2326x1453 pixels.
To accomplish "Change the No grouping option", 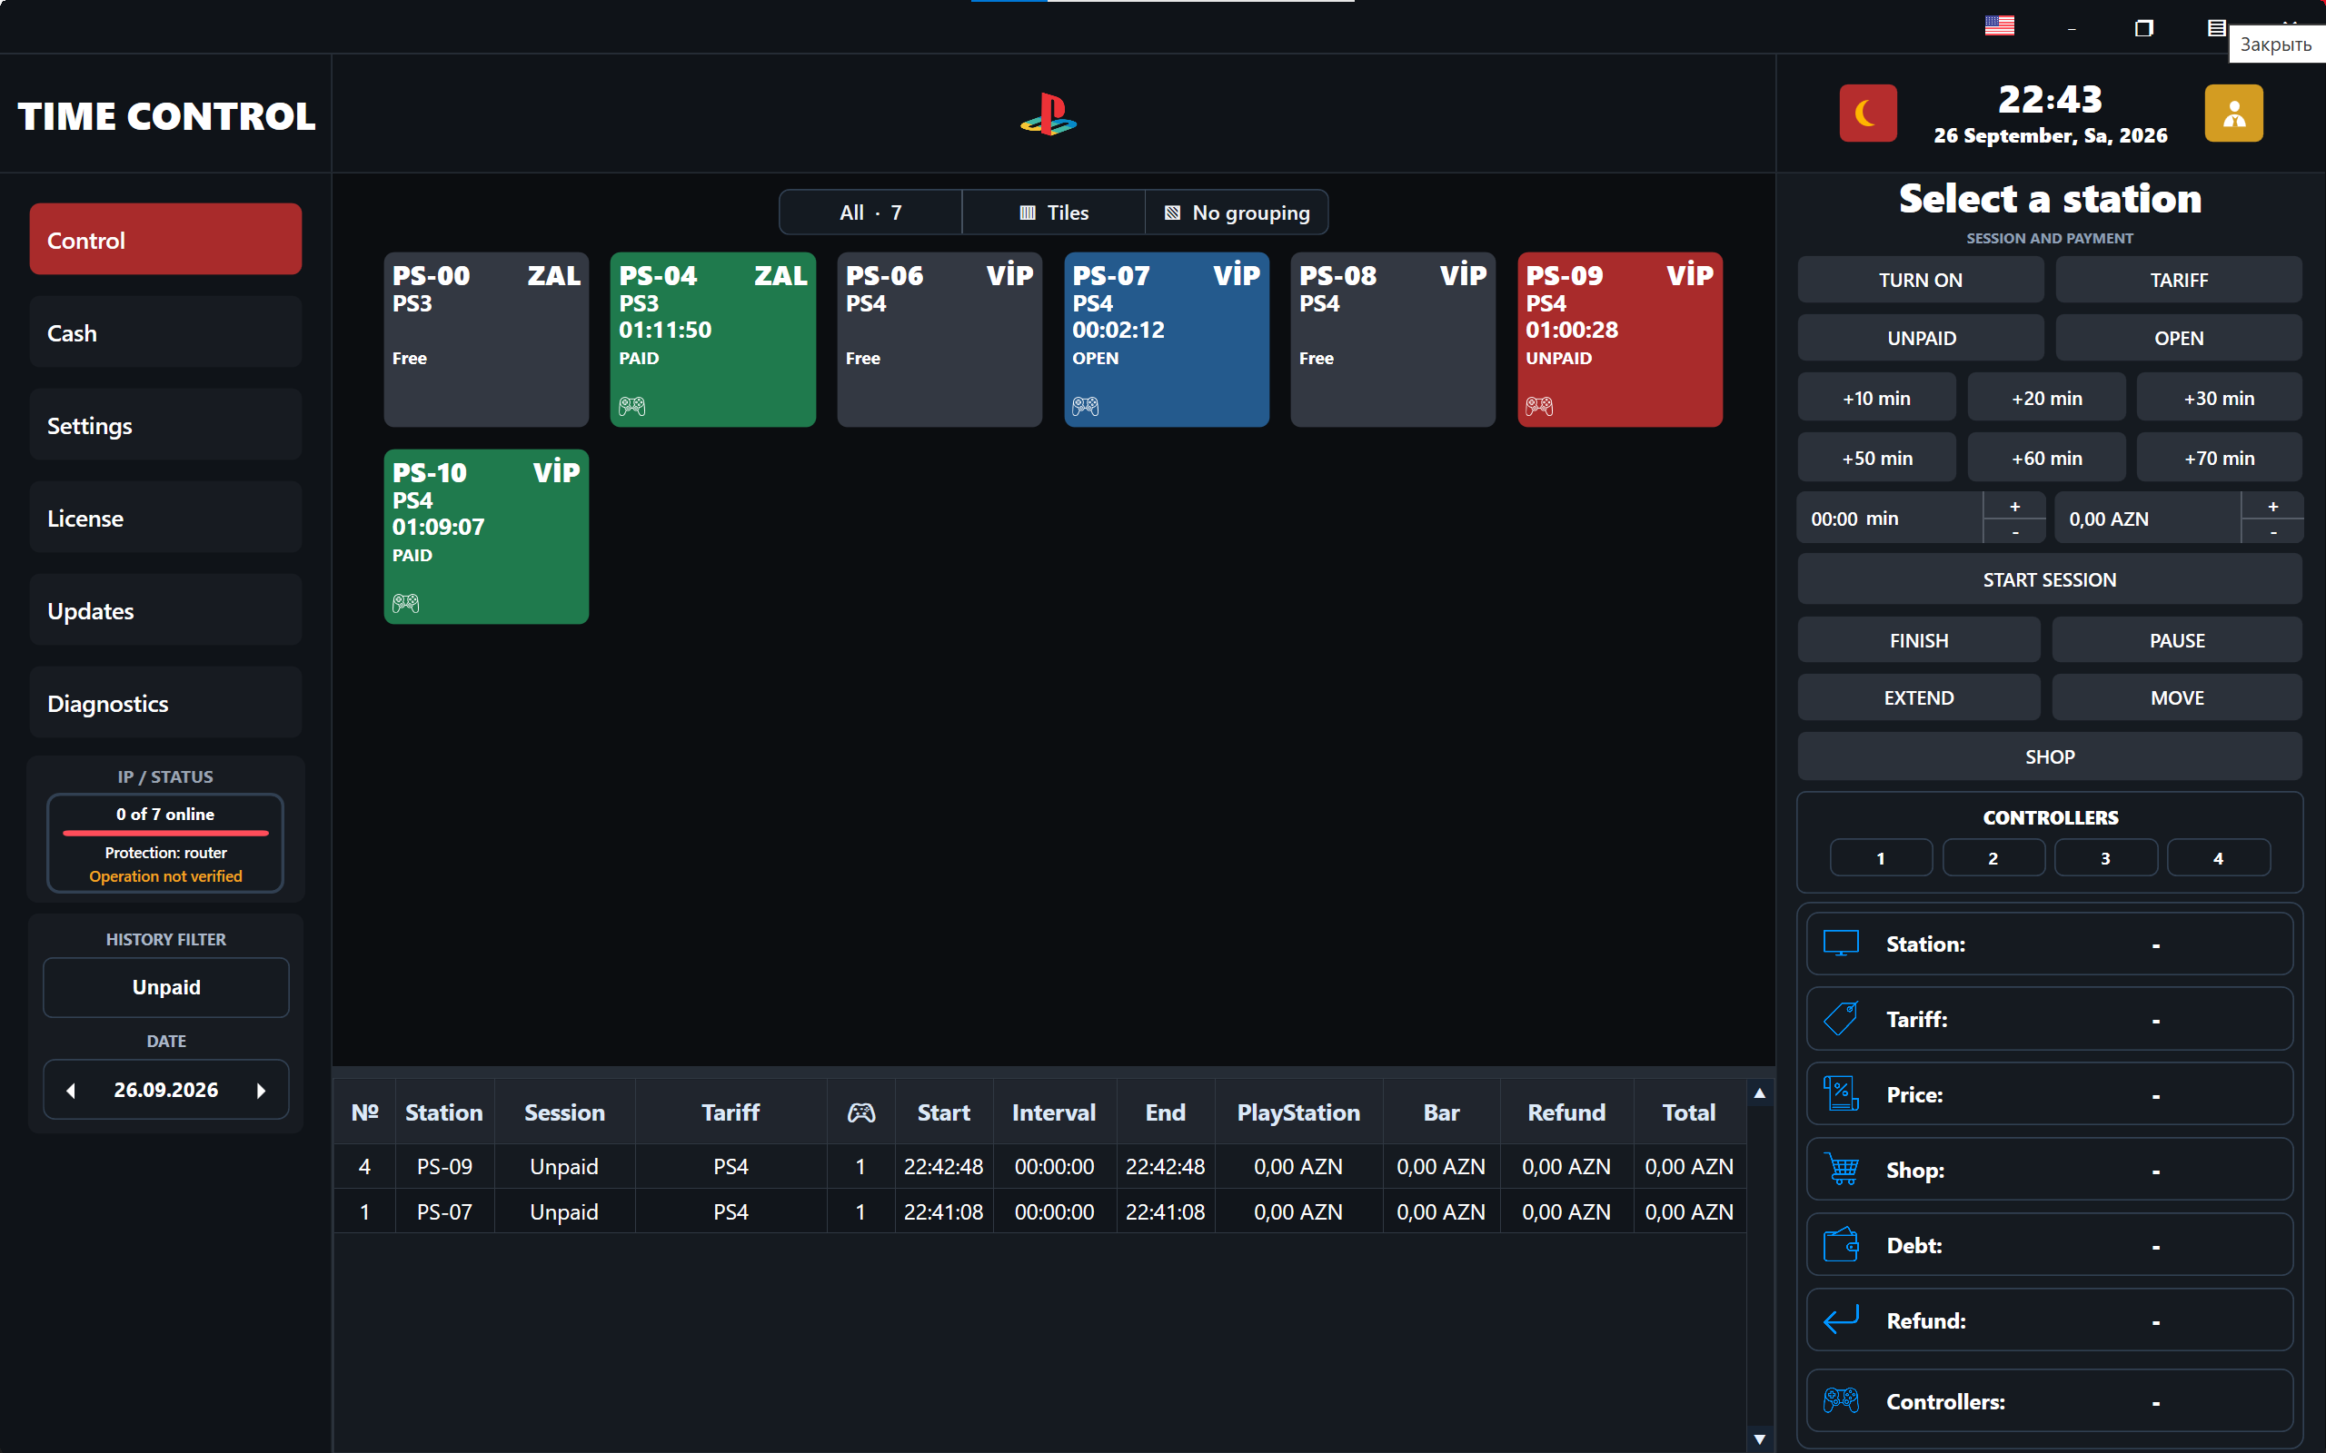I will coord(1237,213).
